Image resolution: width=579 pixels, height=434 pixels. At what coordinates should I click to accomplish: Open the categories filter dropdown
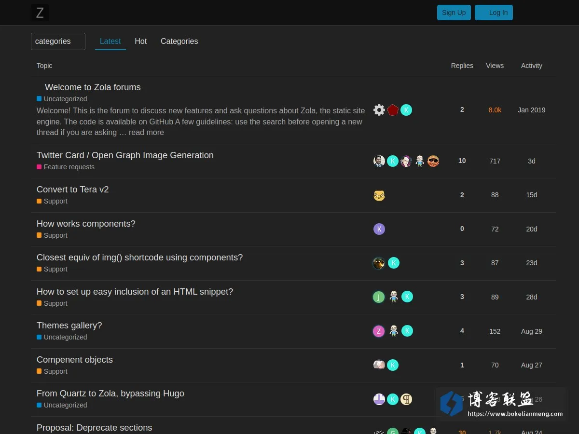[x=58, y=41]
